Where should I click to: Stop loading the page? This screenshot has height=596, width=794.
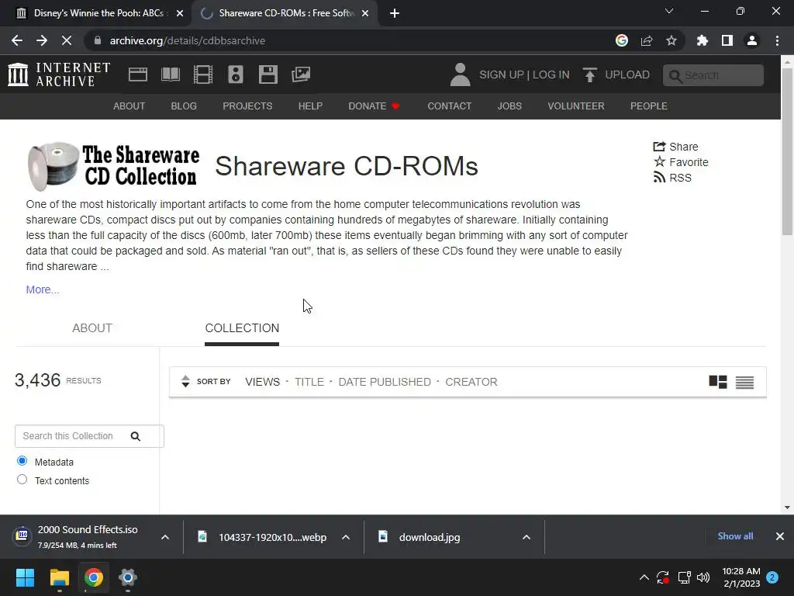pyautogui.click(x=67, y=40)
